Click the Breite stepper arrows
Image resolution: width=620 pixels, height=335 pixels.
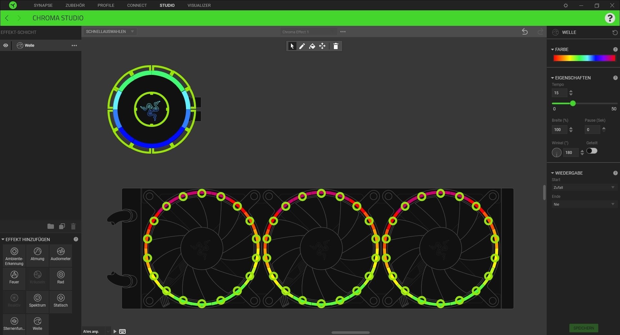click(571, 129)
